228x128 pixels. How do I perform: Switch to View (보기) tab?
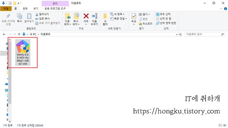click(x=35, y=9)
